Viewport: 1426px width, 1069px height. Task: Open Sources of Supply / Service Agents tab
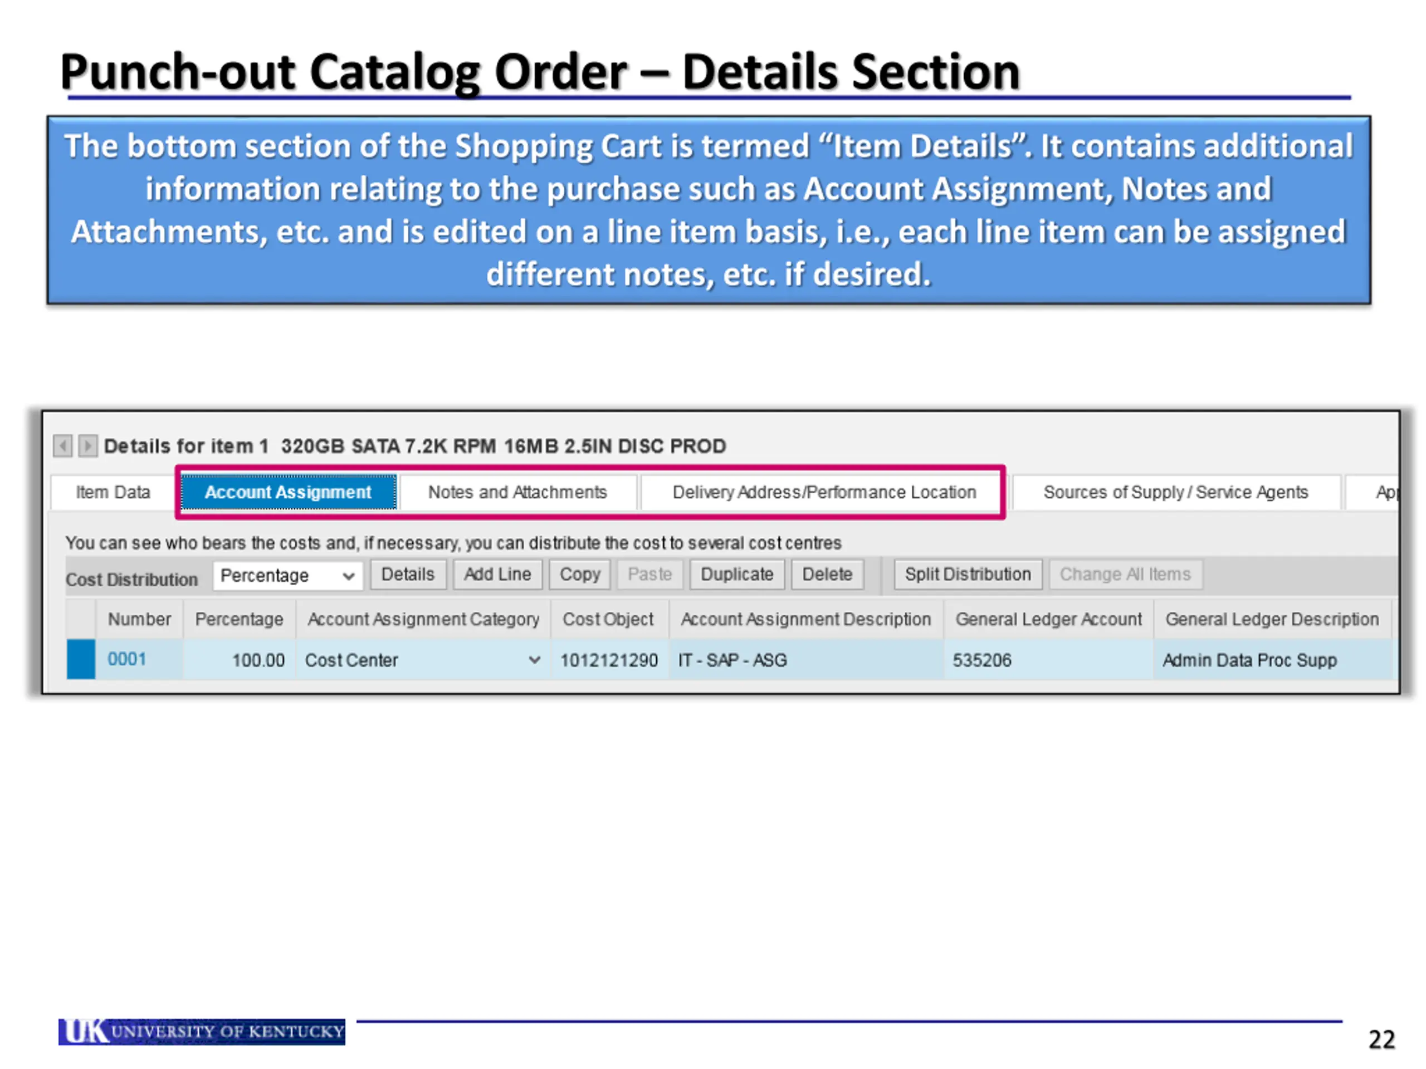point(1175,492)
